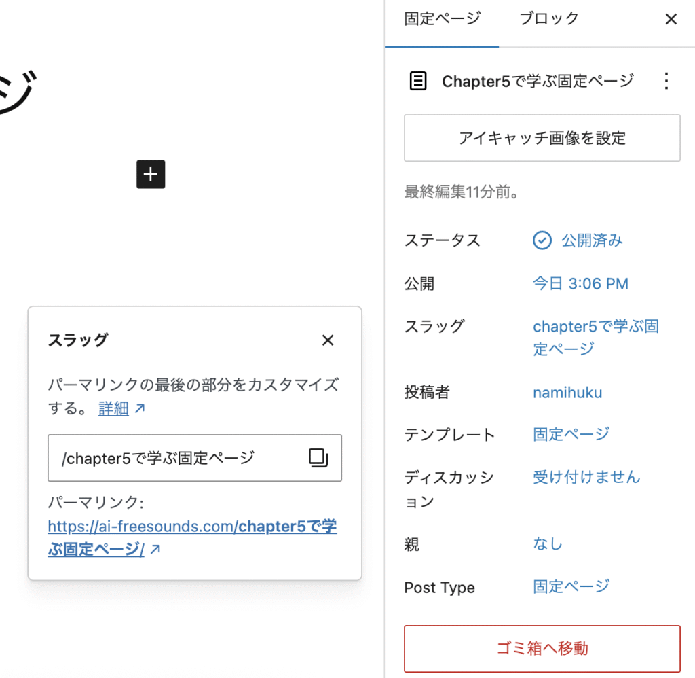The image size is (695, 678).
Task: Close the スラッグ popover
Action: pyautogui.click(x=328, y=340)
